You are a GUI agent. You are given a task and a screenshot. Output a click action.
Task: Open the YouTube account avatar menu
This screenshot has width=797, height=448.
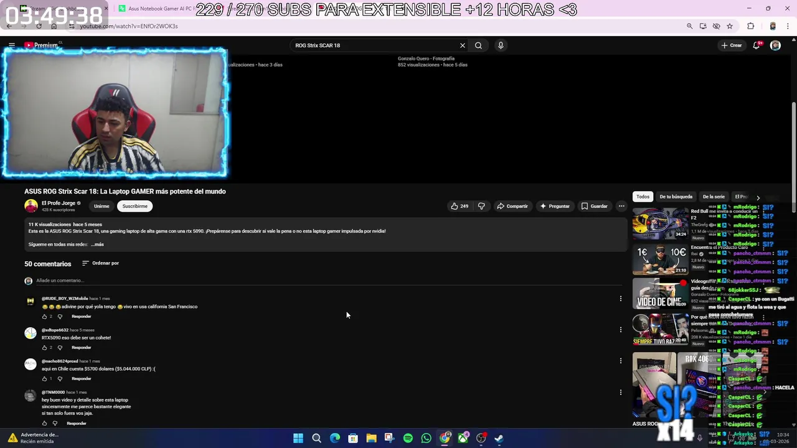click(775, 45)
